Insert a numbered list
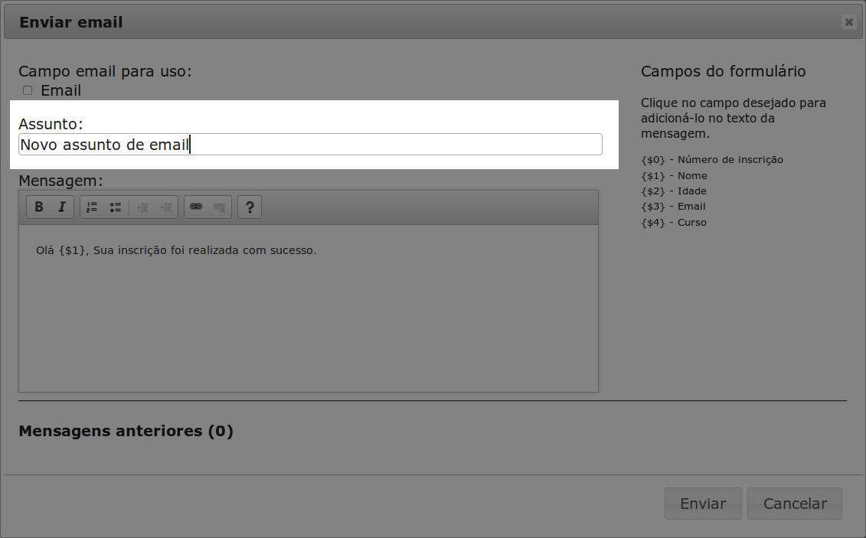This screenshot has height=538, width=866. click(x=92, y=207)
